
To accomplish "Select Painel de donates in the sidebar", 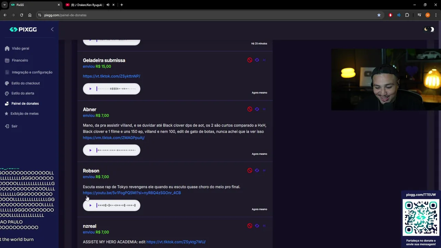I will pos(25,103).
